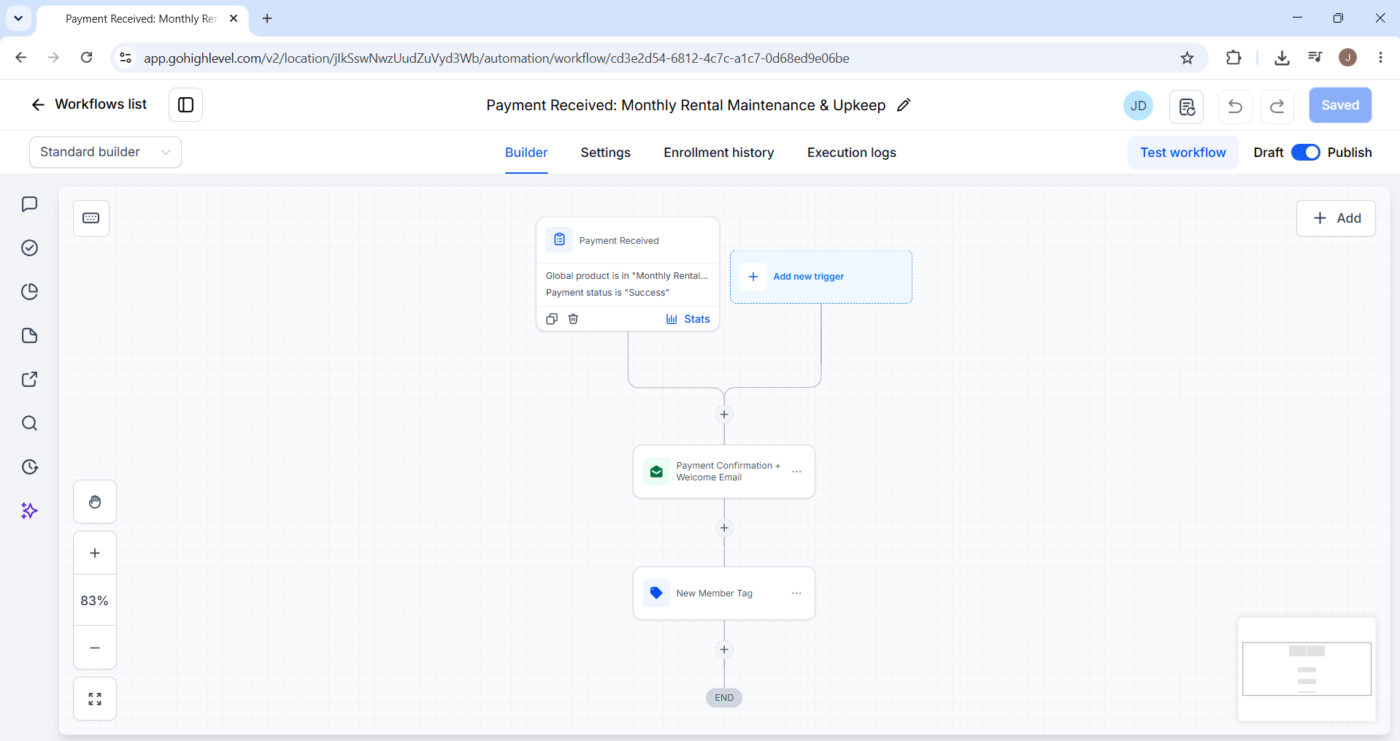Screen dimensions: 1400x741
Task: Add step after Payment Confirmation email
Action: pos(724,528)
